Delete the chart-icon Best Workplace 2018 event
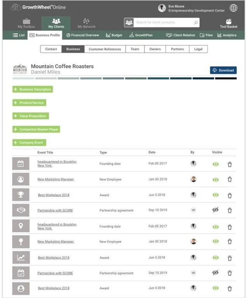The width and height of the screenshot is (247, 298). click(x=230, y=258)
